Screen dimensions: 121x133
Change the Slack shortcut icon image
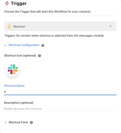pyautogui.click(x=13, y=69)
